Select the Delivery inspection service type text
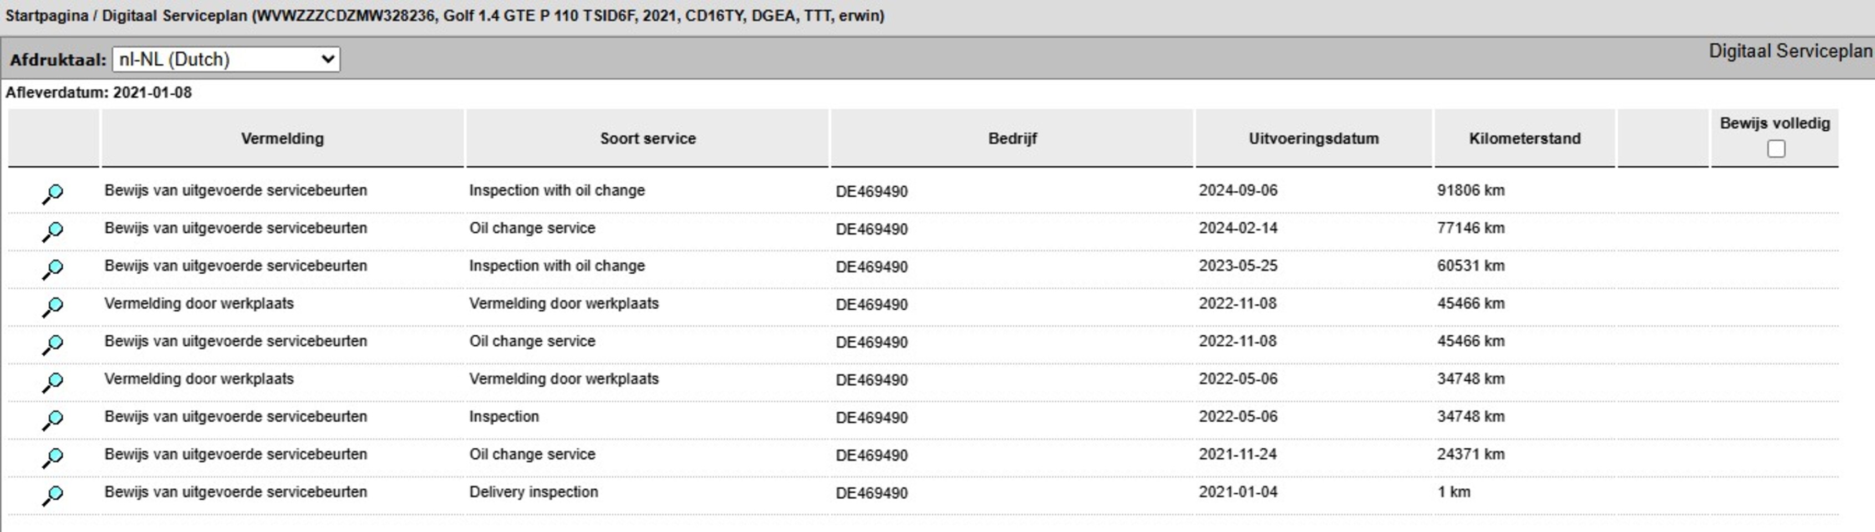Viewport: 1875px width, 532px height. pyautogui.click(x=533, y=492)
